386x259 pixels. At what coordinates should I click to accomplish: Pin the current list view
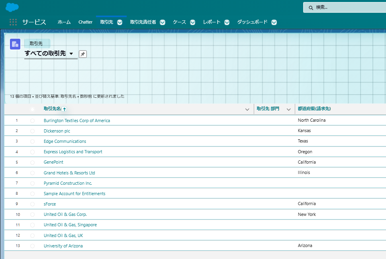pyautogui.click(x=83, y=54)
